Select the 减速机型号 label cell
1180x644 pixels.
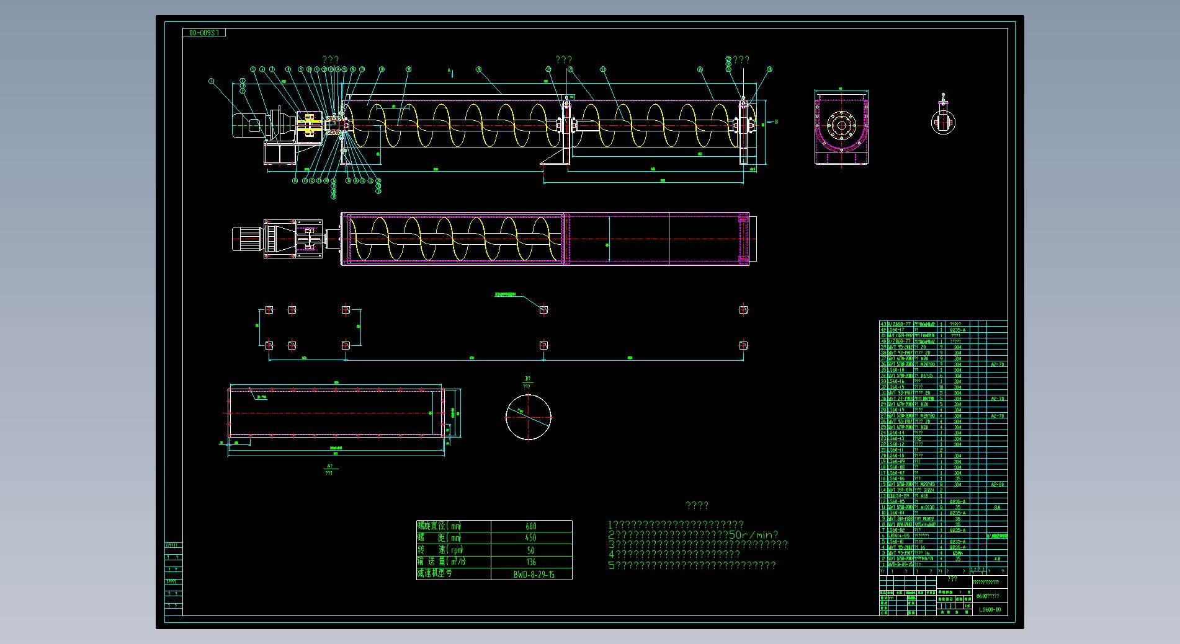coord(454,574)
